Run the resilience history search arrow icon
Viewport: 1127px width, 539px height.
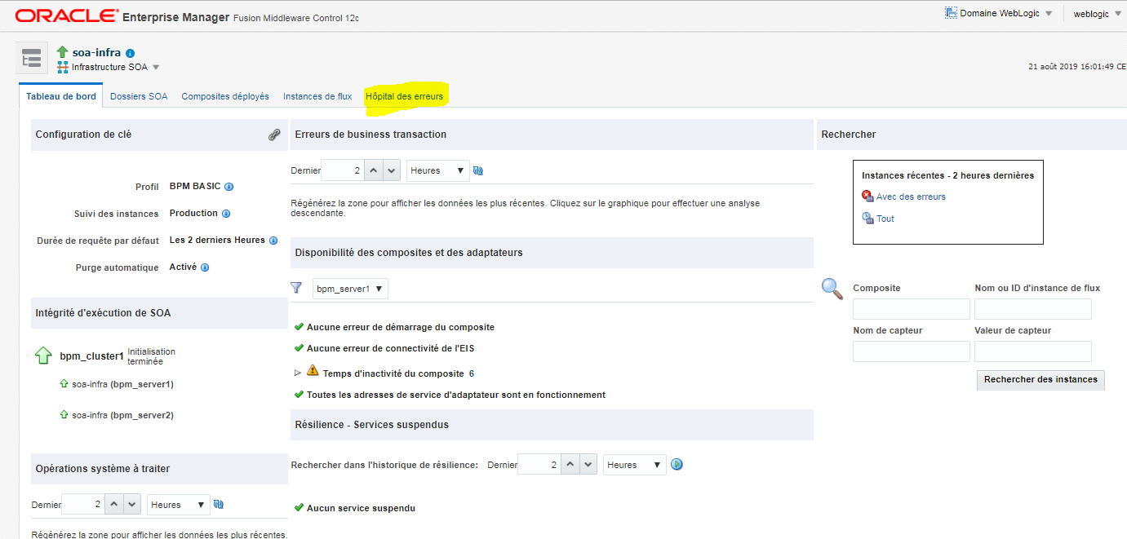(677, 465)
